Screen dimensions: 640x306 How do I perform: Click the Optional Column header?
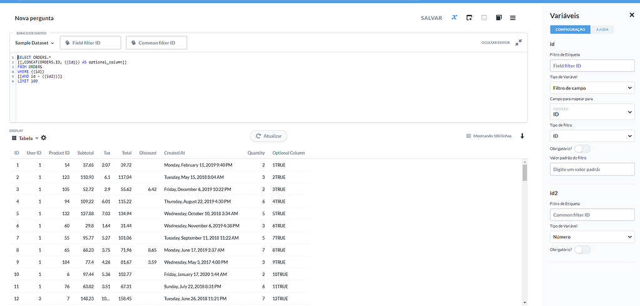[288, 153]
